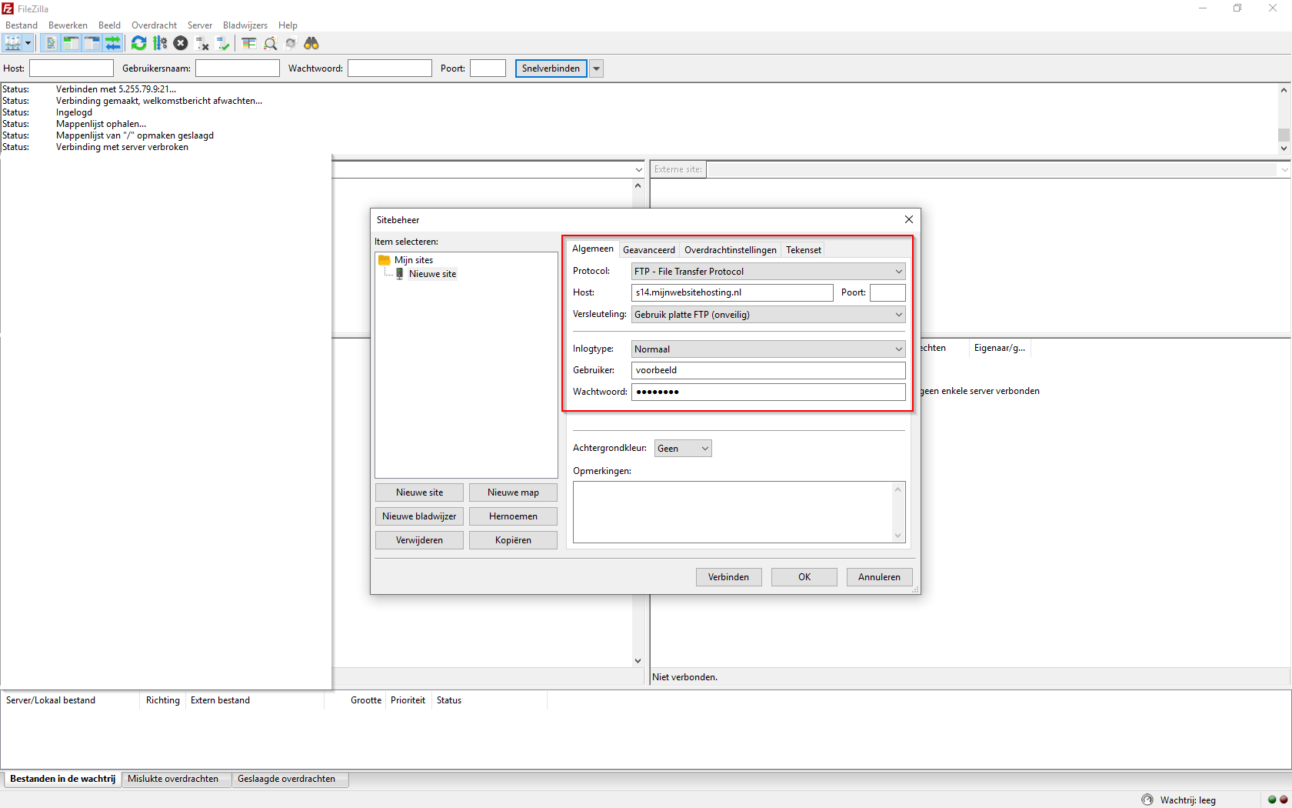Open the local site path dropdown
Image resolution: width=1292 pixels, height=808 pixels.
pyautogui.click(x=638, y=169)
